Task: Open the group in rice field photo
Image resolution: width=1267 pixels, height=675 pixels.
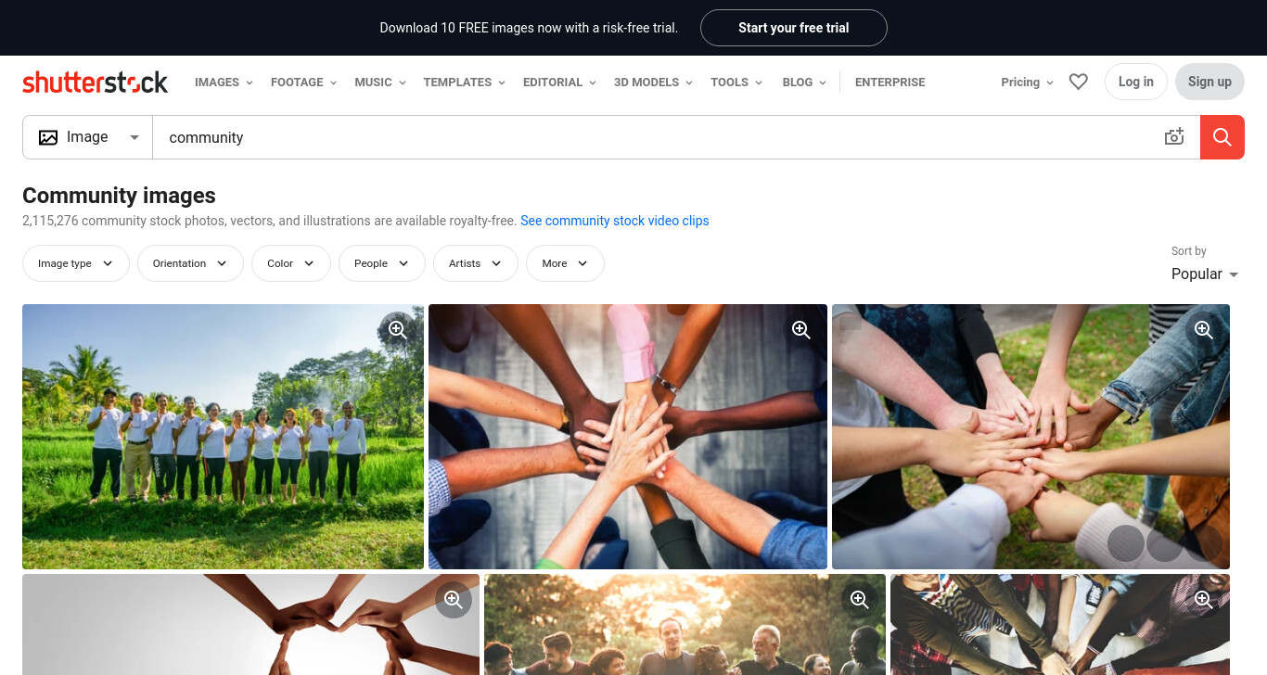Action: click(223, 437)
